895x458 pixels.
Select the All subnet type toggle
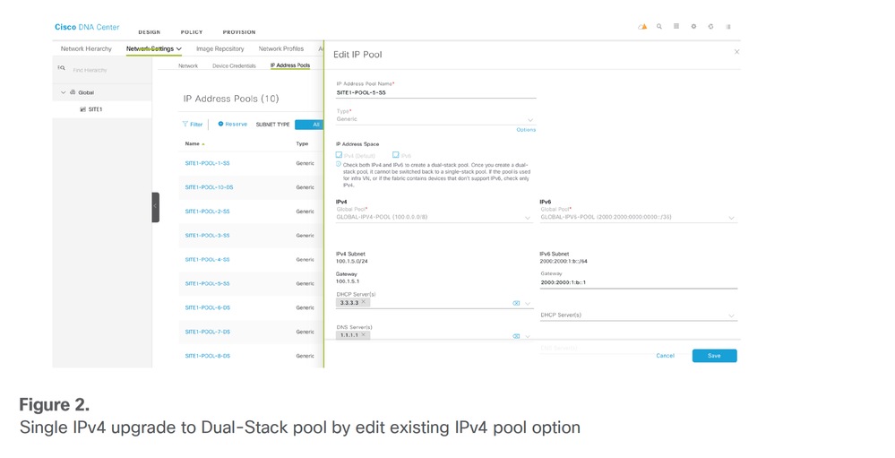tap(309, 125)
